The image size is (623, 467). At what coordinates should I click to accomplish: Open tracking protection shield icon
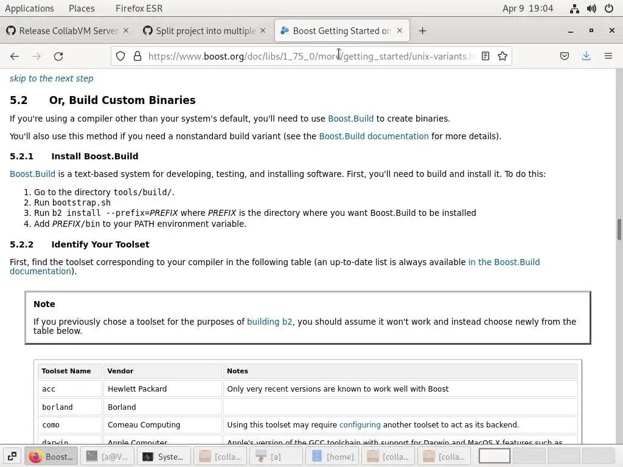[120, 56]
